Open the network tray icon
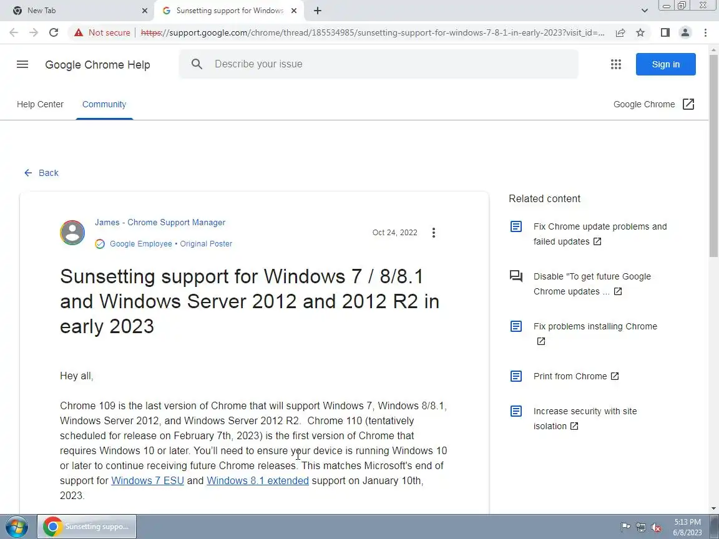The height and width of the screenshot is (539, 719). tap(640, 527)
